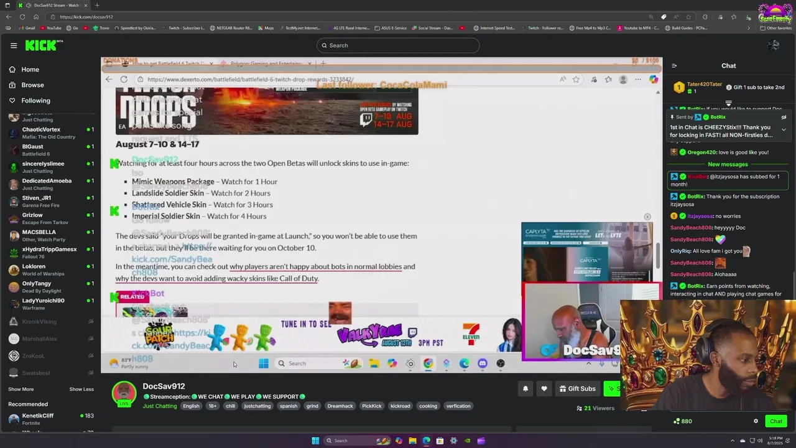This screenshot has width=796, height=448.
Task: Click the Kick search field
Action: (x=398, y=45)
